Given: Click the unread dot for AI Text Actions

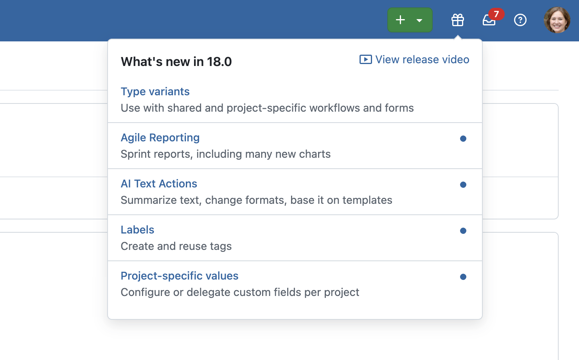Looking at the screenshot, I should 463,185.
